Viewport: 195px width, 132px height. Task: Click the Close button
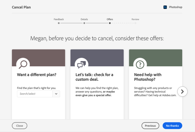point(19,126)
